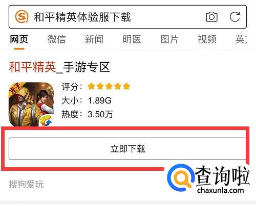Tap the chaxunla magnifier logo
Screen dimensions: 256x206
181,178
